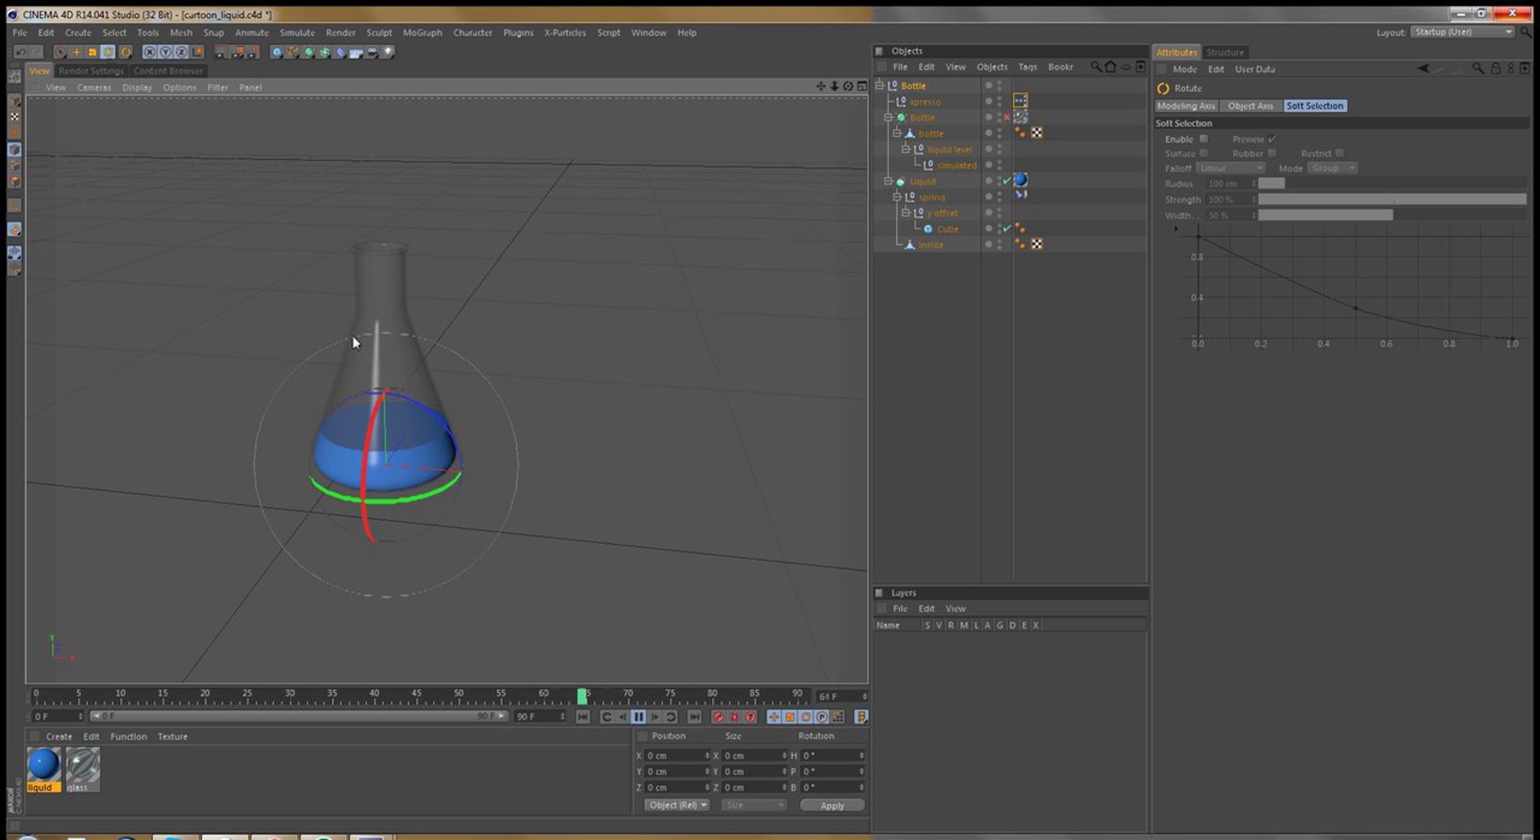Select the Rotate tool in the toolbar
Image resolution: width=1540 pixels, height=840 pixels.
[108, 52]
